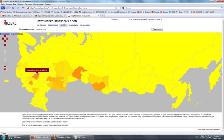The image size is (224, 140).
Task: Open TORRENTS bookmark
Action: tap(99, 12)
